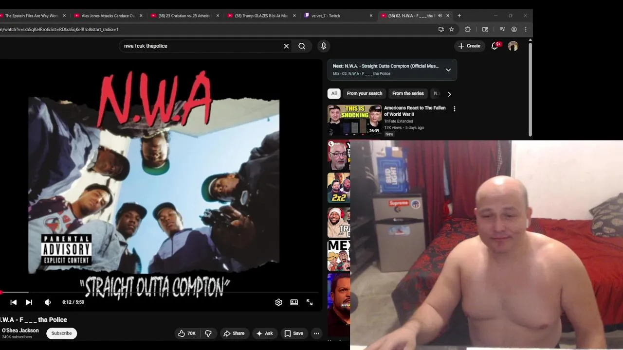The height and width of the screenshot is (350, 623).
Task: Open 2x2 thumbnail video in sidebar
Action: pos(339,188)
